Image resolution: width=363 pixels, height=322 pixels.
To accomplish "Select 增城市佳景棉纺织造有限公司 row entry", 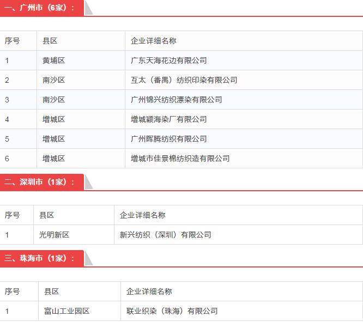I will click(180, 159).
